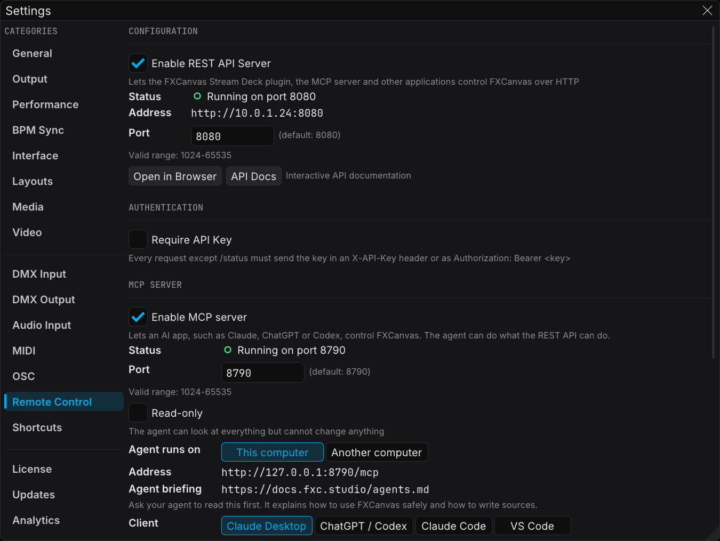Toggle Enable MCP server checkbox
This screenshot has height=541, width=720.
click(138, 317)
